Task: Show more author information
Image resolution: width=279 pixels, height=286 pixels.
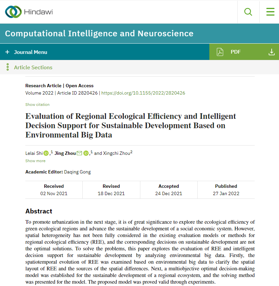Action: coord(35,161)
